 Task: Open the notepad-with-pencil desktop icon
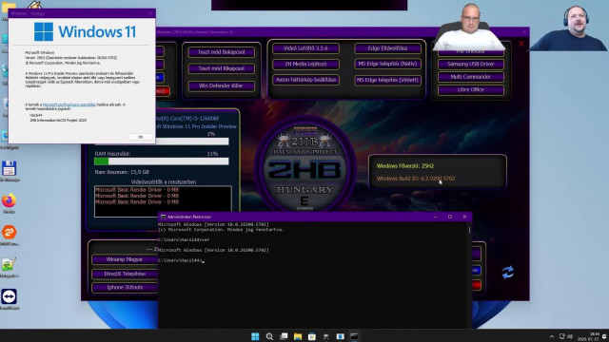(x=9, y=264)
